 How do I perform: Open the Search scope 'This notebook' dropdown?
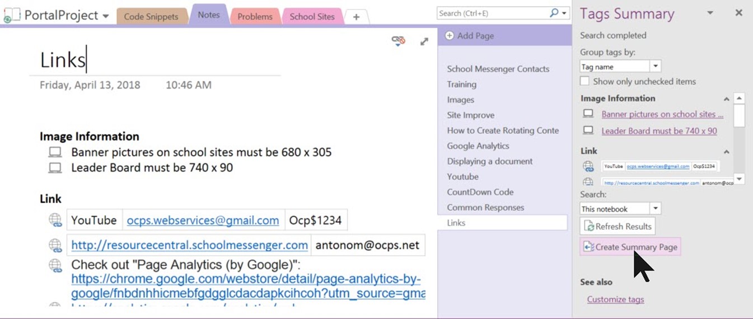(x=656, y=209)
